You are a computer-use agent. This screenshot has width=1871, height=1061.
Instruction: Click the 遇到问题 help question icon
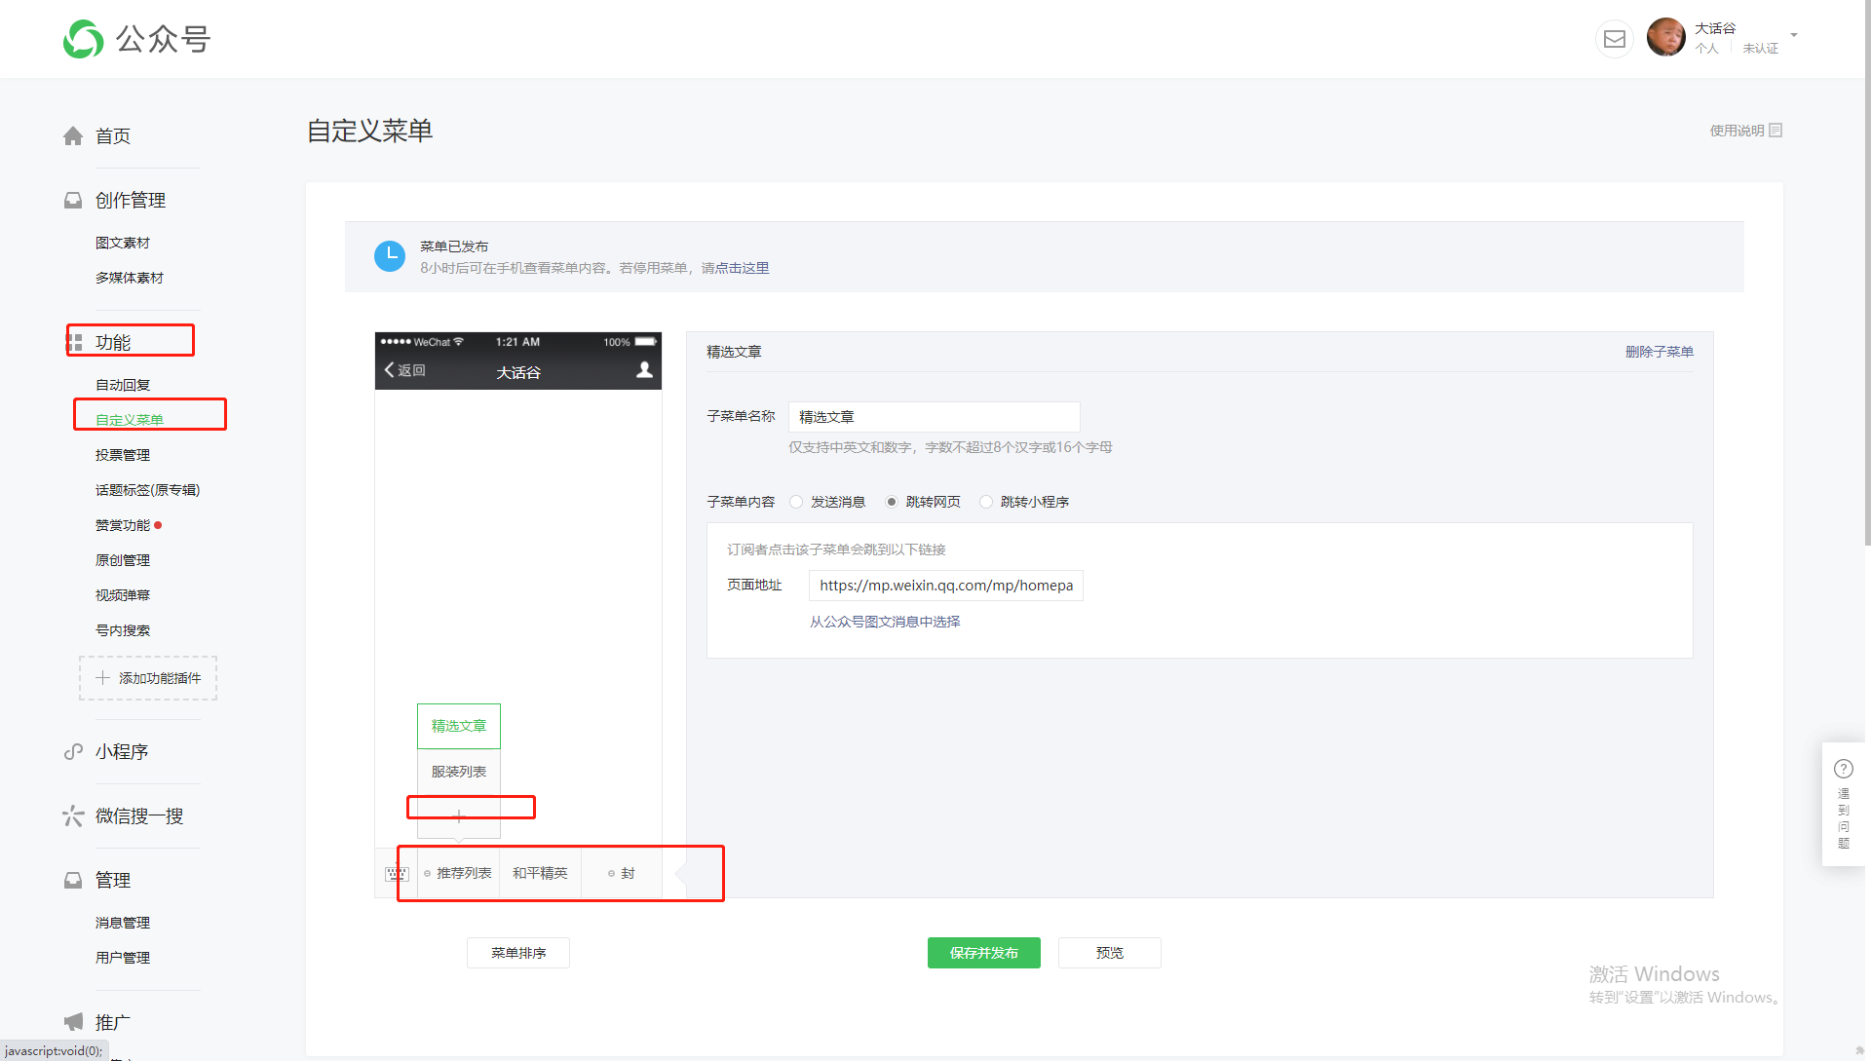coord(1843,769)
